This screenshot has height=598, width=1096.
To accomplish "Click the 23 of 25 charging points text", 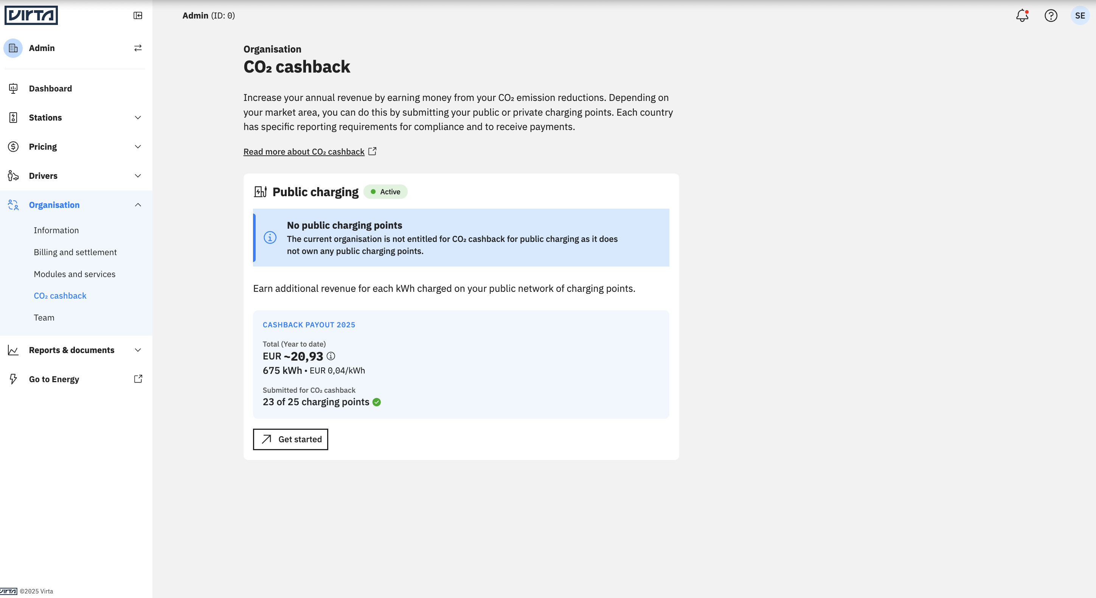I will pyautogui.click(x=316, y=402).
